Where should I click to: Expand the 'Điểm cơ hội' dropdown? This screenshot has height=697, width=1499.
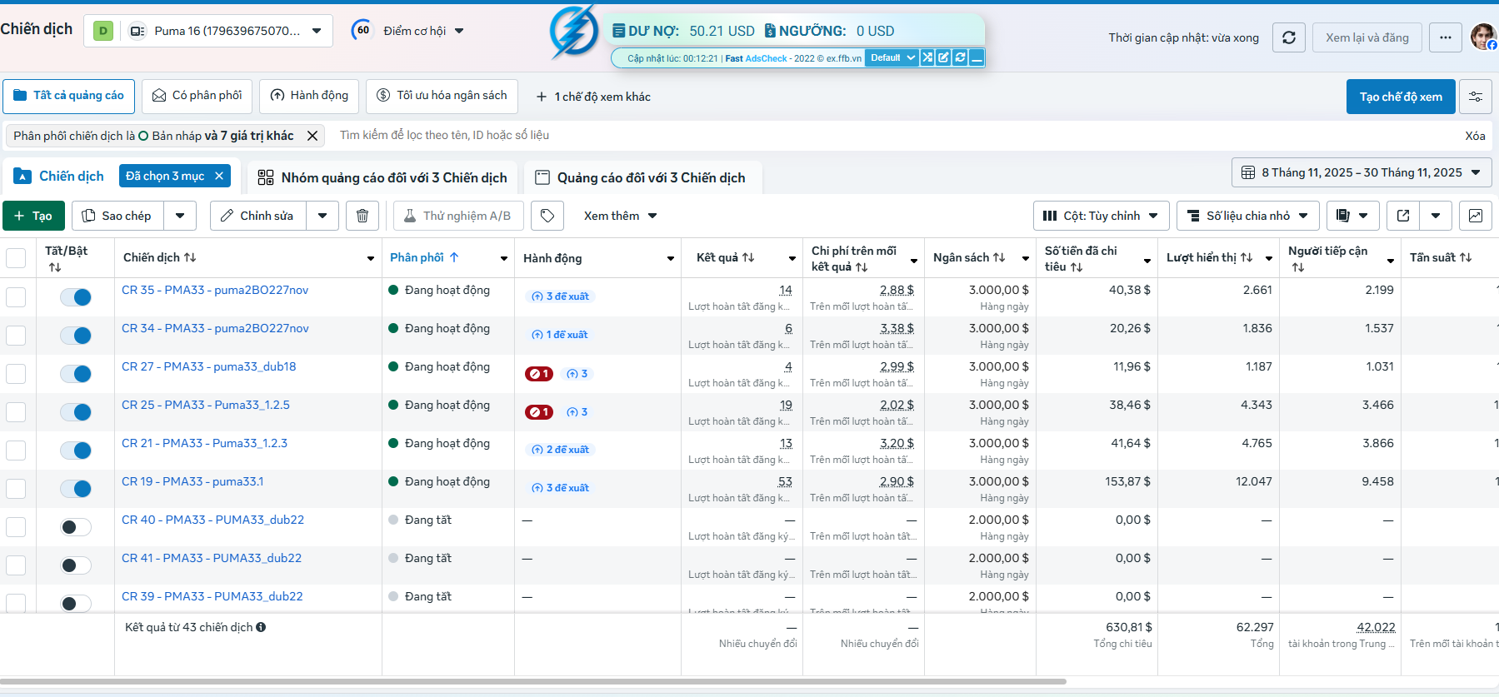(x=423, y=31)
